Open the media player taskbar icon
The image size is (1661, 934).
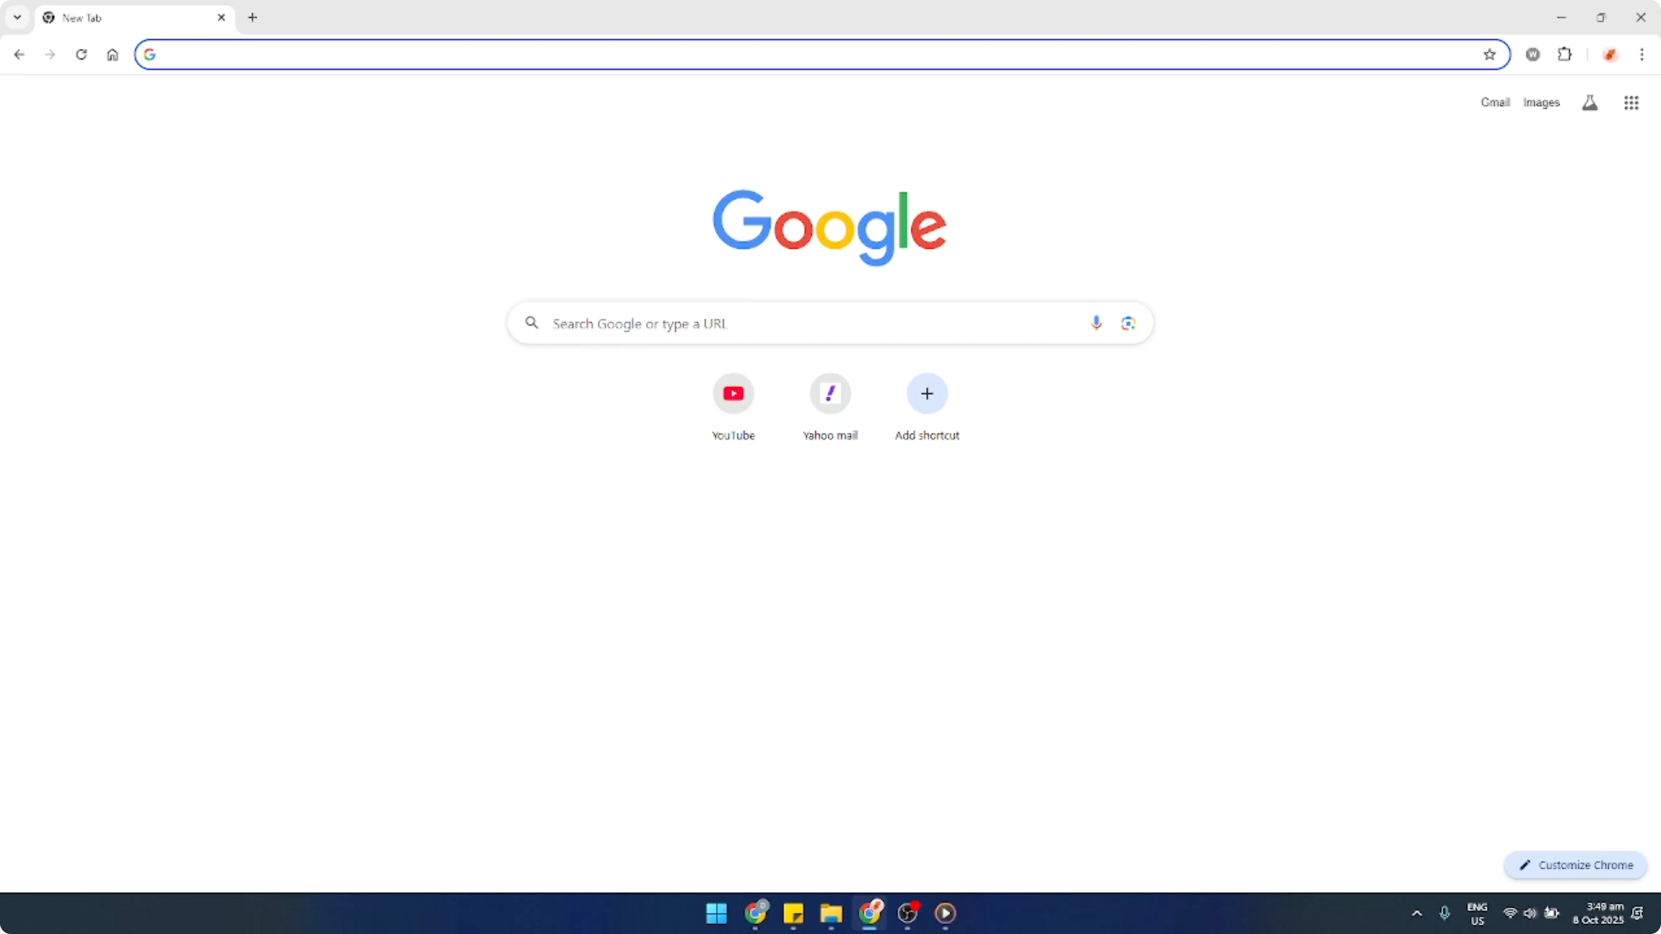click(x=945, y=913)
